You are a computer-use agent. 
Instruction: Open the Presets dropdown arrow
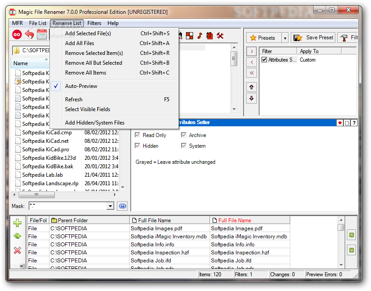tap(285, 38)
